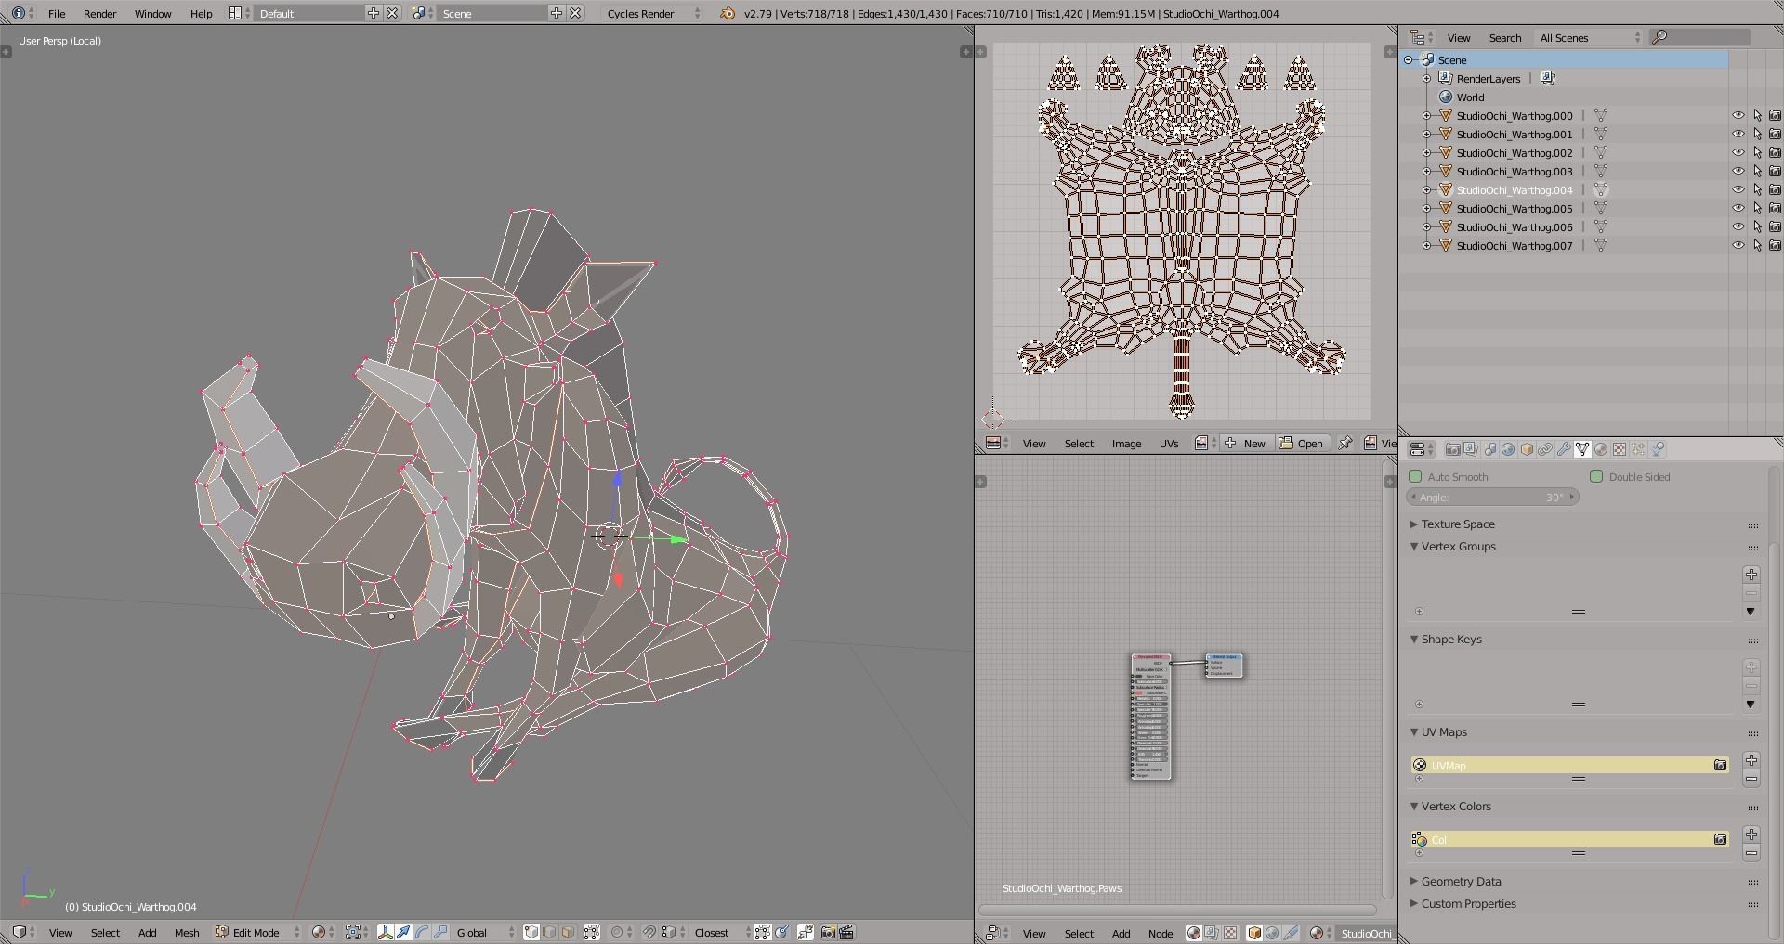
Task: Open the UVs menu
Action: coord(1169,444)
